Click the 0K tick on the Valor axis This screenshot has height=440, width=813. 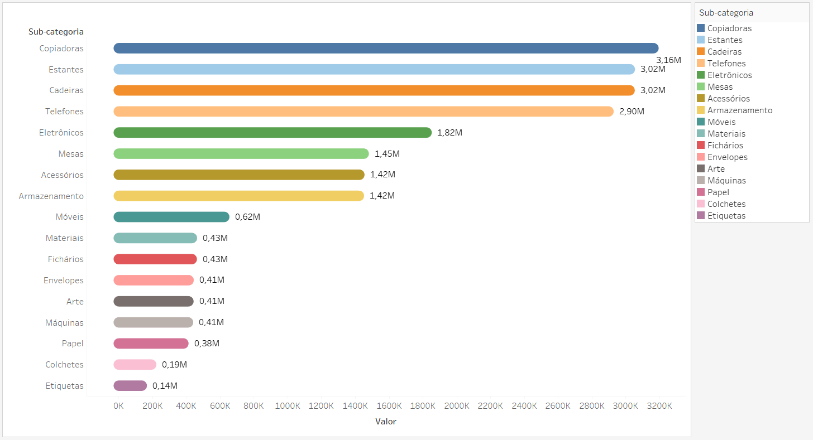[x=118, y=406]
